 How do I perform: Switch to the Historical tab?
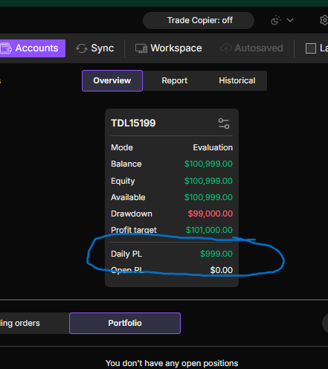[x=237, y=80]
